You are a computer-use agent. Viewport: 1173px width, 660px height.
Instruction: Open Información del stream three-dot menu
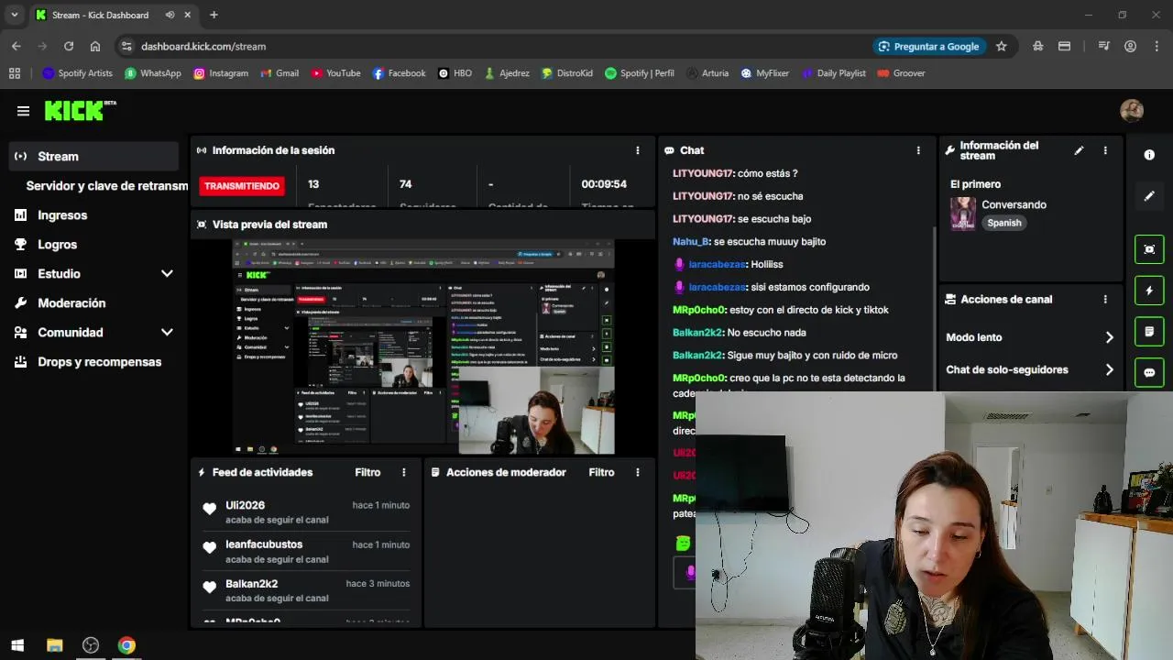[x=1105, y=150]
